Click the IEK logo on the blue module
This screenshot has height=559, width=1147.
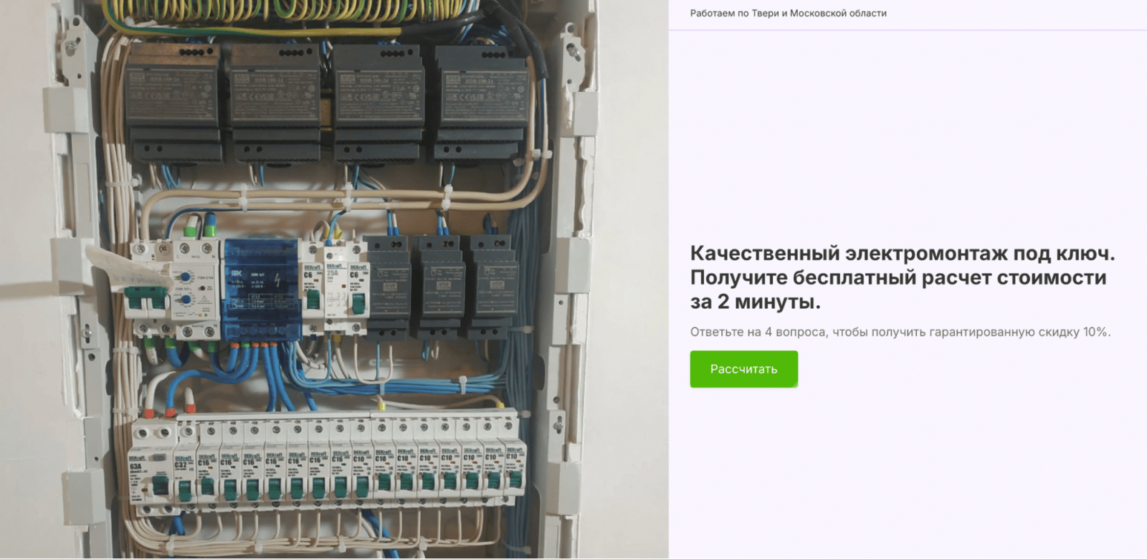click(x=237, y=274)
